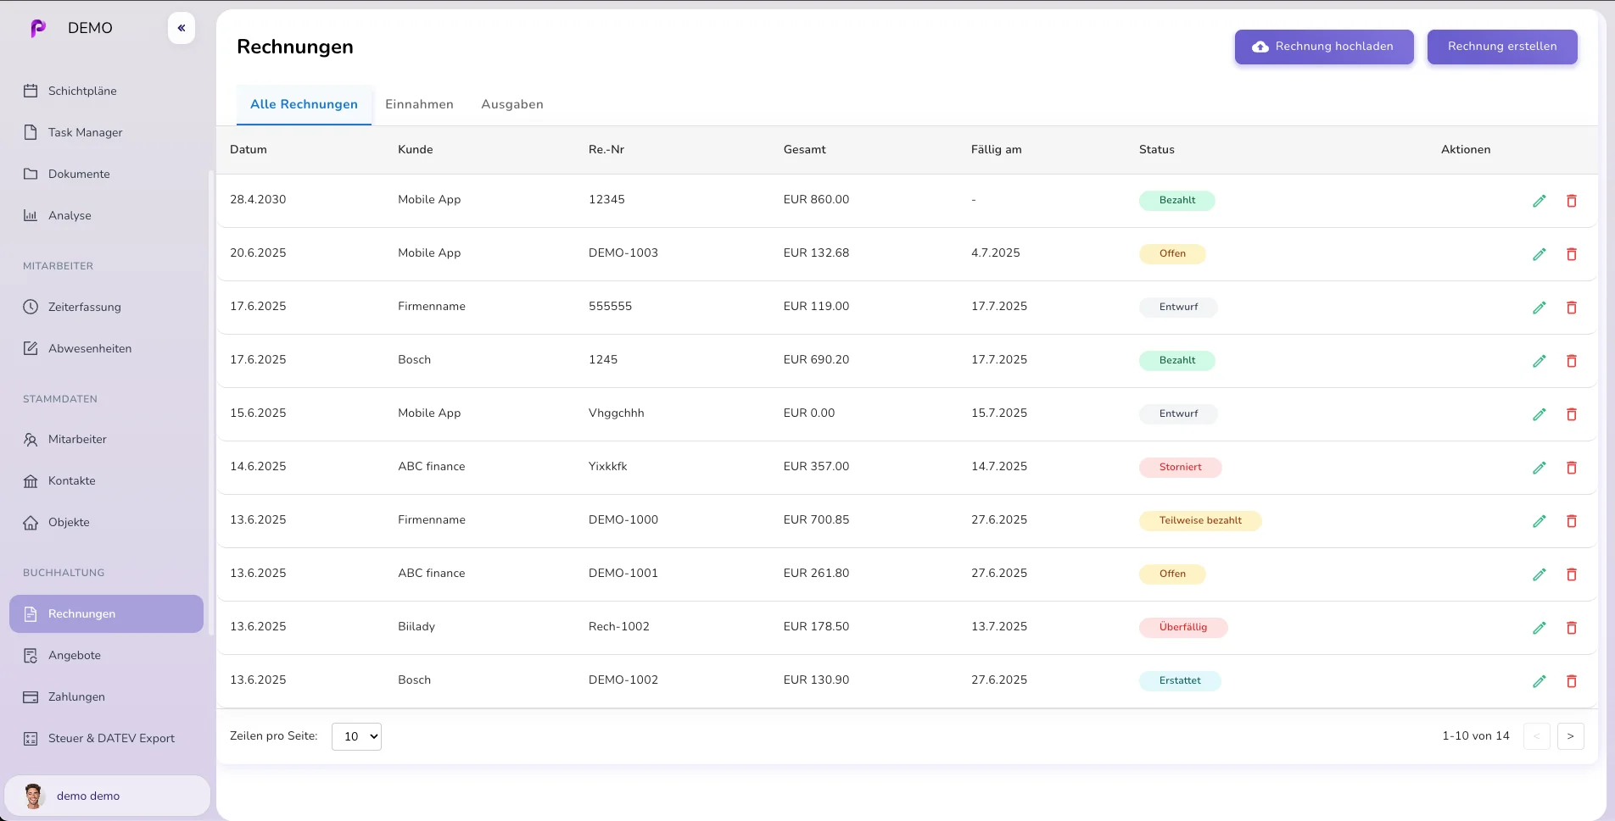Select the Schichtpläne calendar icon
The image size is (1615, 821).
pos(30,91)
